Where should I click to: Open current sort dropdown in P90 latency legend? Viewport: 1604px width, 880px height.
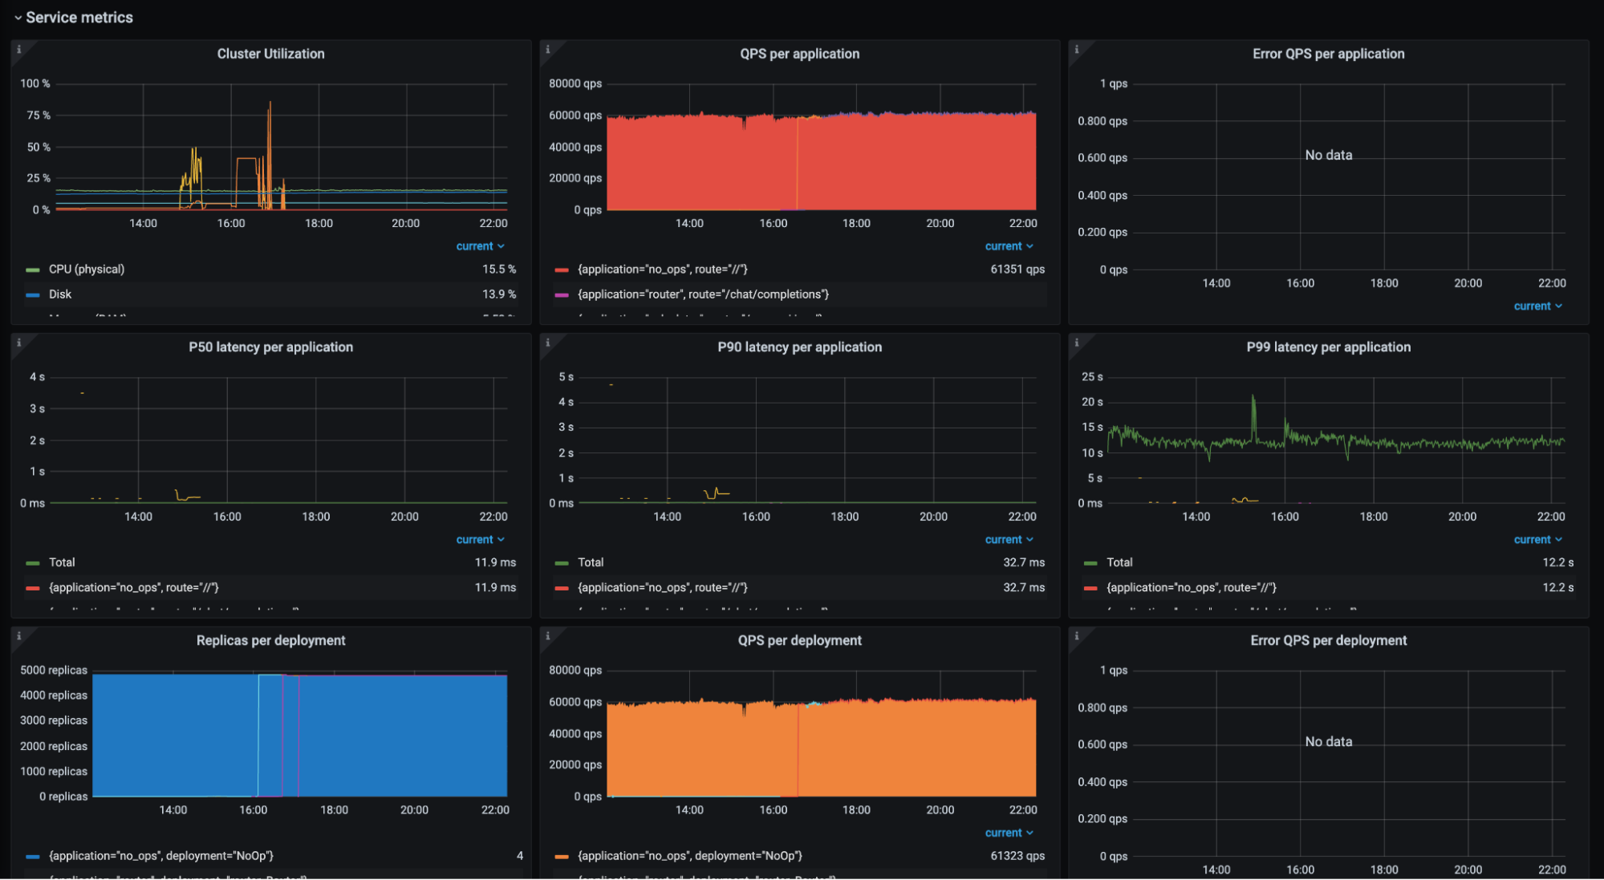pyautogui.click(x=1009, y=540)
